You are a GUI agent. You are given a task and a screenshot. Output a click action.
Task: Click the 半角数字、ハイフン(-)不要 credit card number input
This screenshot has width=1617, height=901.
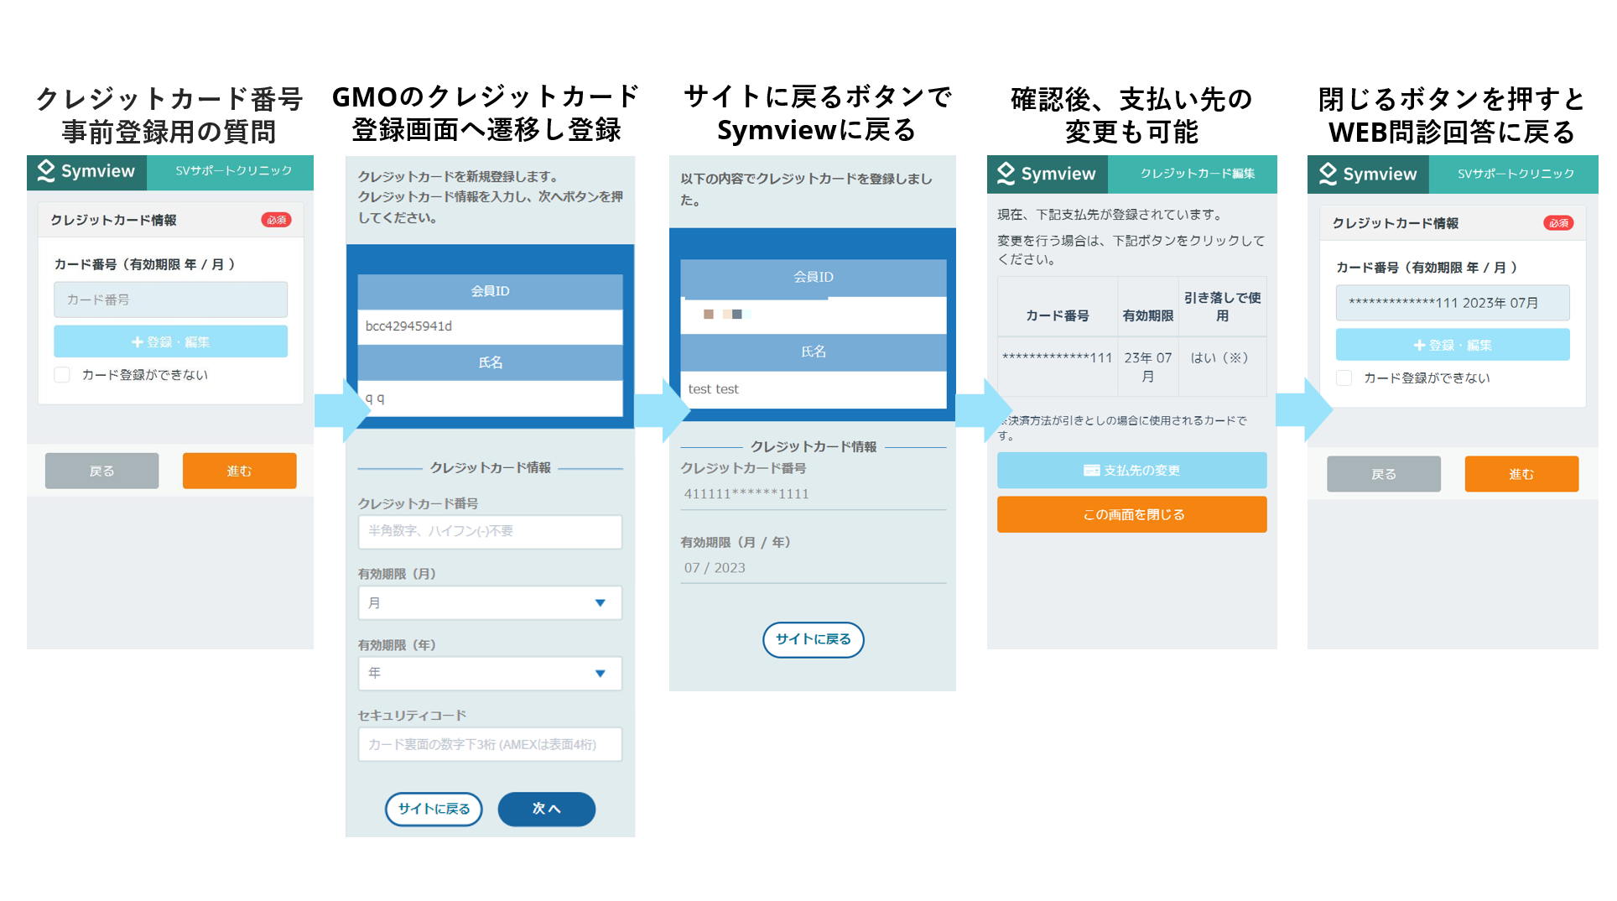pyautogui.click(x=490, y=532)
